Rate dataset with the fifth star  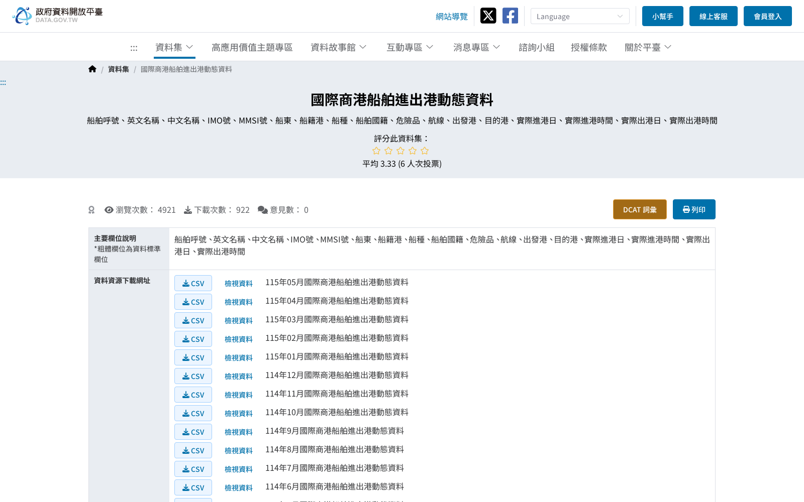(425, 151)
